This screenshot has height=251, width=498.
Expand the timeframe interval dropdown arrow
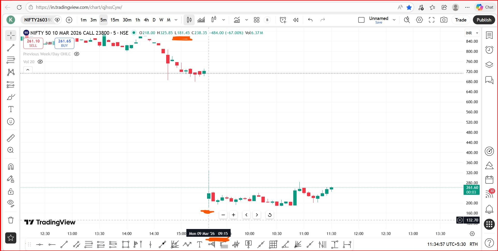(x=176, y=20)
